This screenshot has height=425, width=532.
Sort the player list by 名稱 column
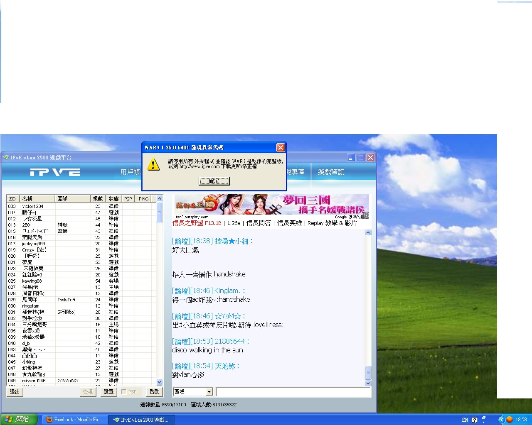click(37, 199)
